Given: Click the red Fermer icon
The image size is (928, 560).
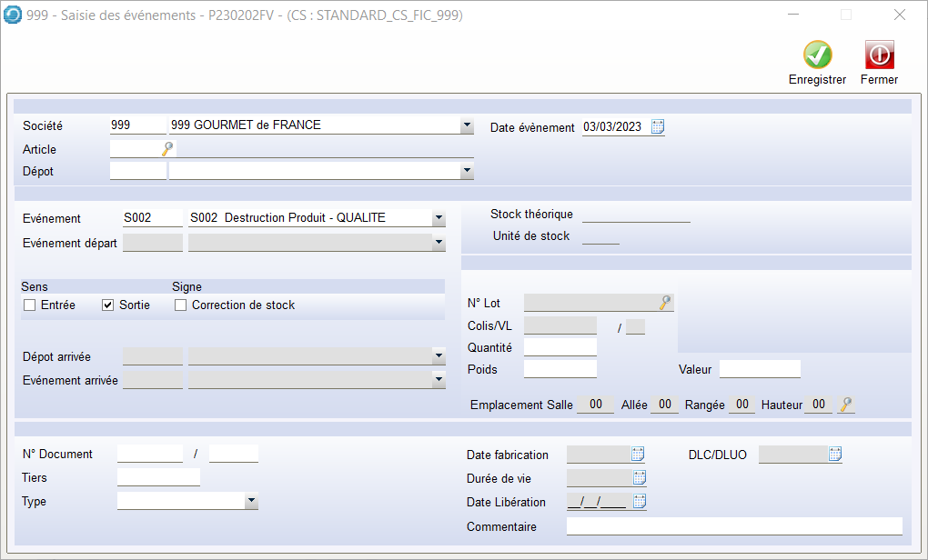Looking at the screenshot, I should pos(879,55).
